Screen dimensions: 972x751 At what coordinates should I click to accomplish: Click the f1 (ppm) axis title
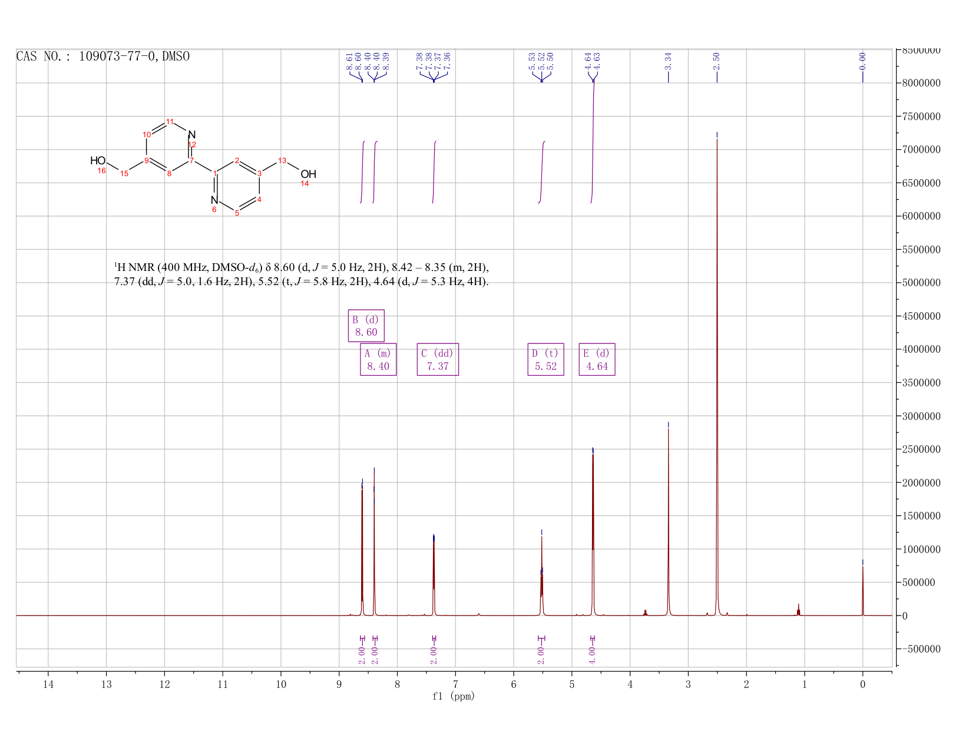point(454,696)
